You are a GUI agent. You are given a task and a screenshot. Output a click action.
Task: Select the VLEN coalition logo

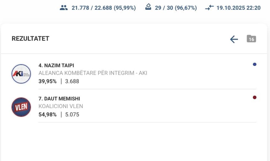21,107
